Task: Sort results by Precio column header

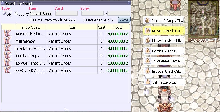Action: click(117, 27)
